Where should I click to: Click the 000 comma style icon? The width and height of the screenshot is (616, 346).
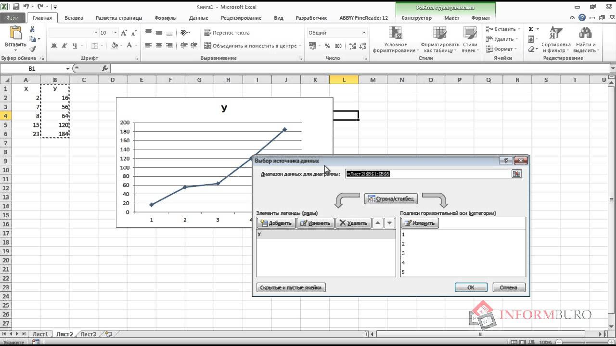(x=337, y=46)
